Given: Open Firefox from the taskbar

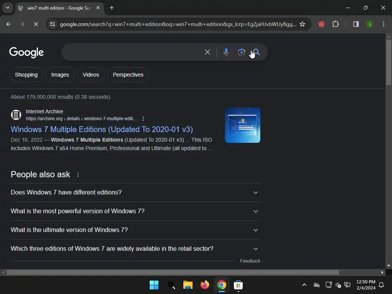Looking at the screenshot, I should point(205,285).
